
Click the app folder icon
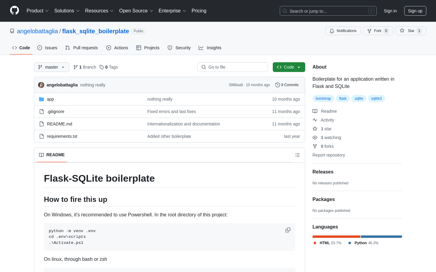point(41,99)
